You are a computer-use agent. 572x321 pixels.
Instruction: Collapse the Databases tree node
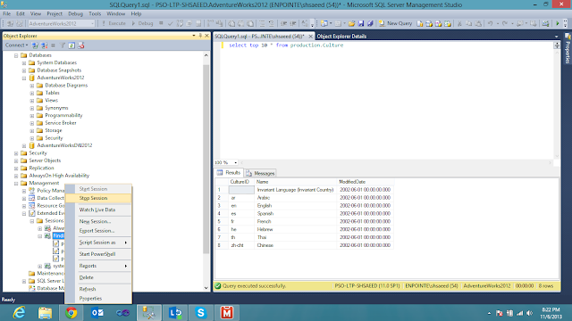[x=16, y=55]
